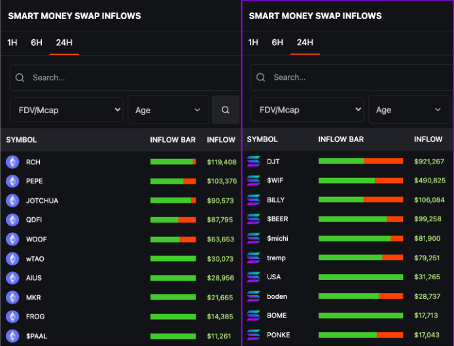Open the FDV/Mcap dropdown in left panel
Screen dimensions: 454x346
click(x=67, y=110)
